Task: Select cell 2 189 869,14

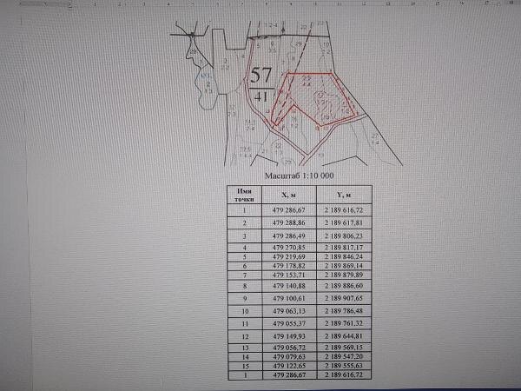Action: pos(344,266)
